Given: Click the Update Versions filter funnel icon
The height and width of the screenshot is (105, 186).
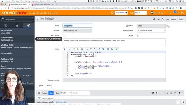Looking at the screenshot, I should [x=40, y=98].
